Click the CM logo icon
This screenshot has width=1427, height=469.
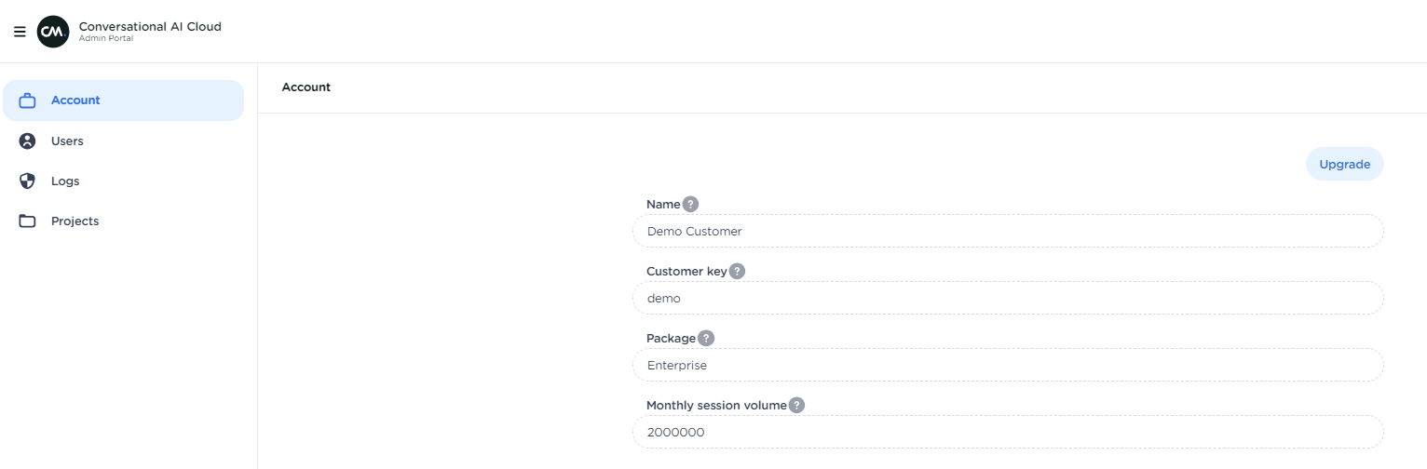[x=53, y=32]
